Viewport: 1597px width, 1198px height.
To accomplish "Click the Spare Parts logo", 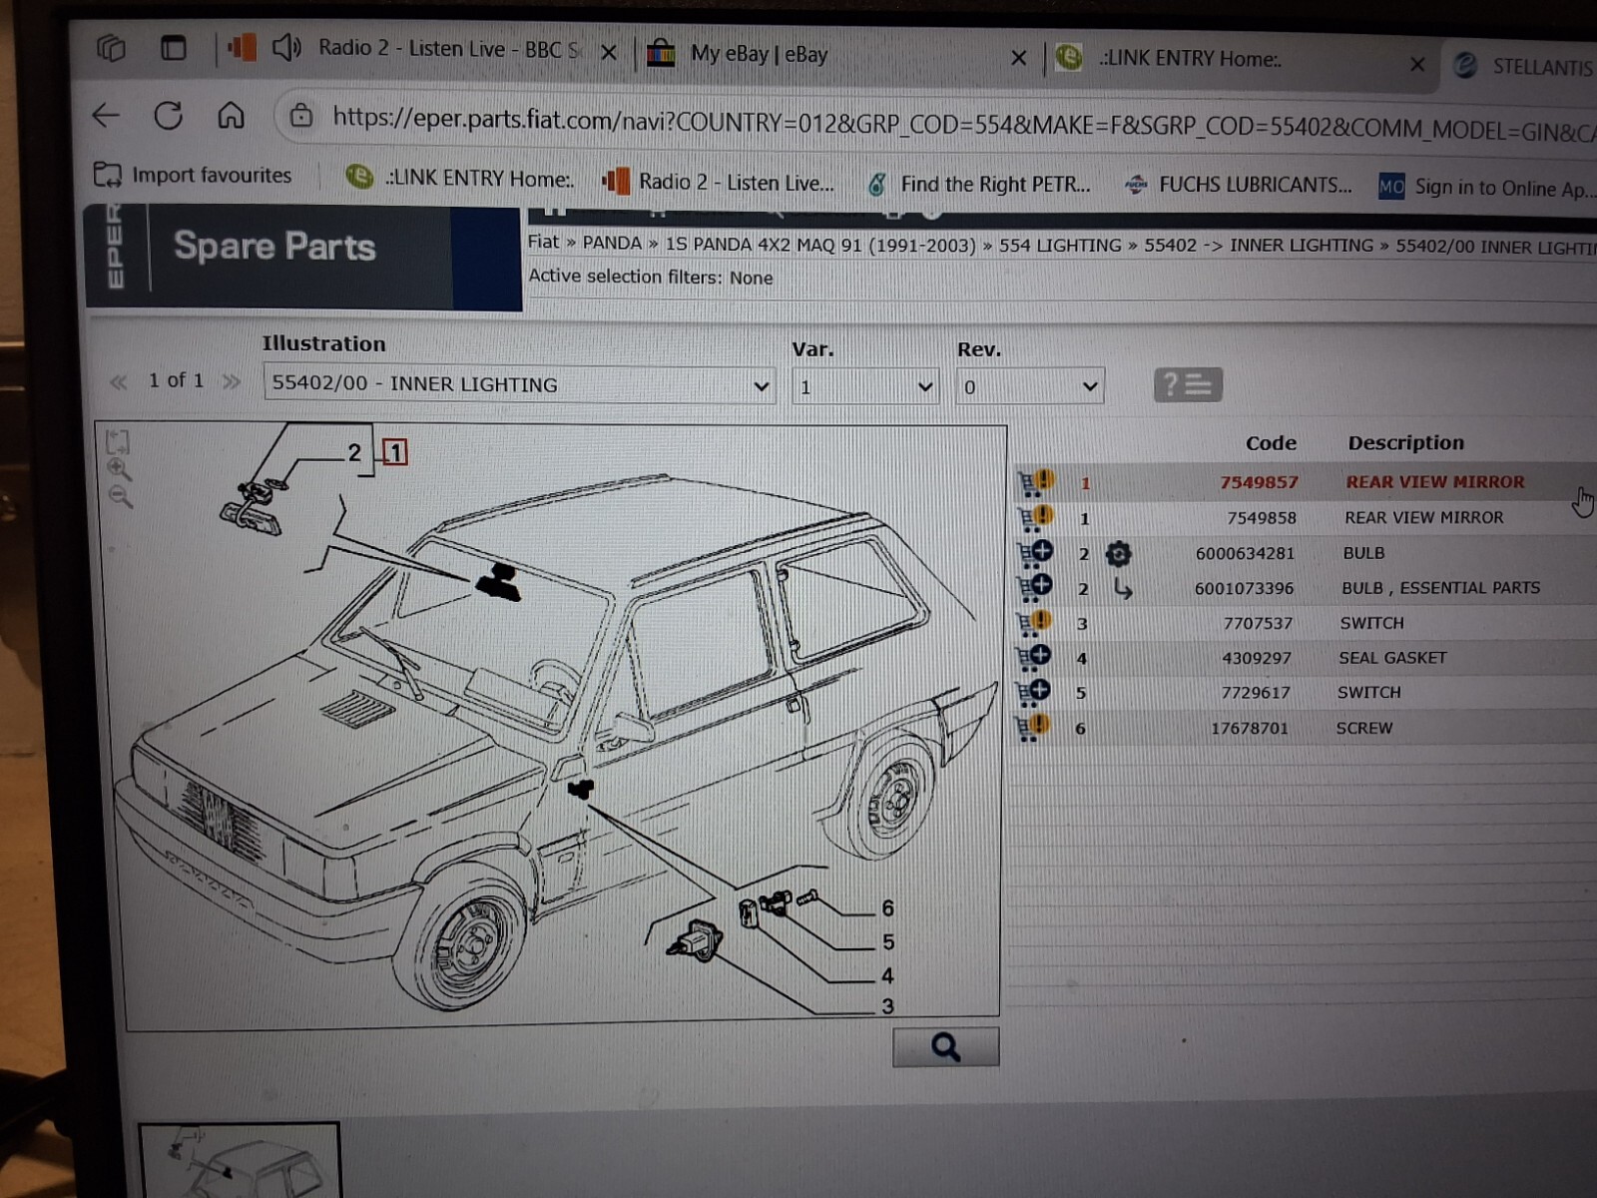I will tap(274, 246).
